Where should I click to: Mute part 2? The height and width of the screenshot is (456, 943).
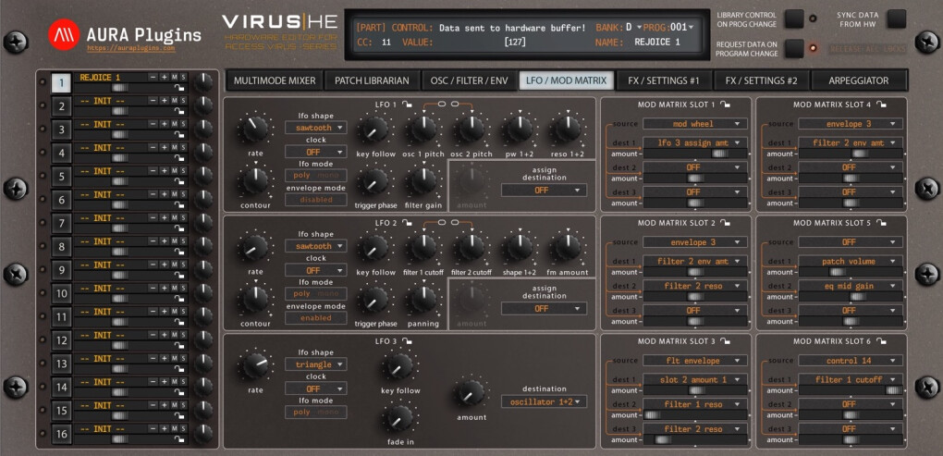(174, 101)
